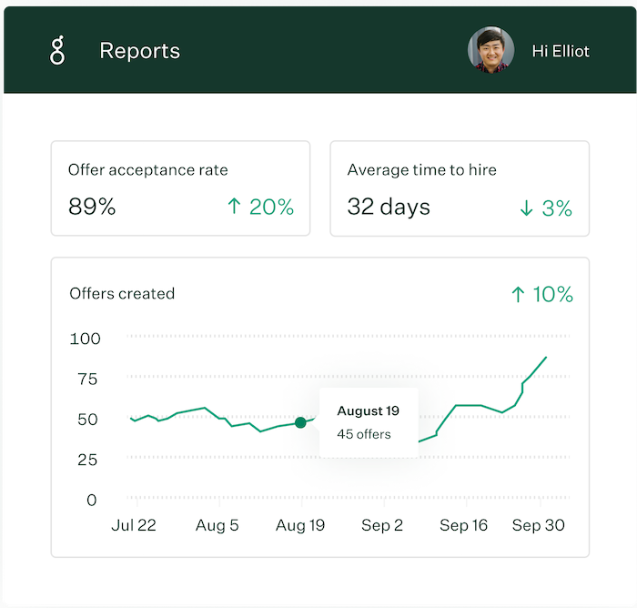Click the '45 offers' tooltip value
This screenshot has height=608, width=637.
click(364, 434)
